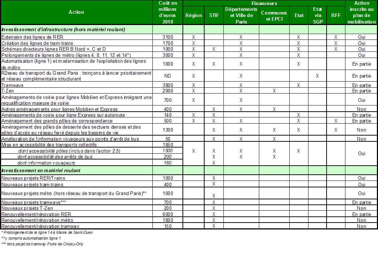Click the cost cell showing 1850
This screenshot has height=253, width=378.
tap(167, 145)
